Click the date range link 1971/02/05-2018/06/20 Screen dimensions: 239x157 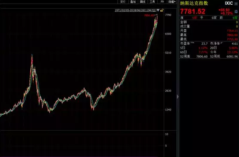point(129,10)
